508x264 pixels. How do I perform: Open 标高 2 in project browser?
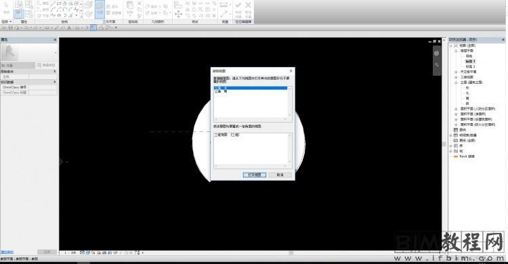[x=471, y=66]
